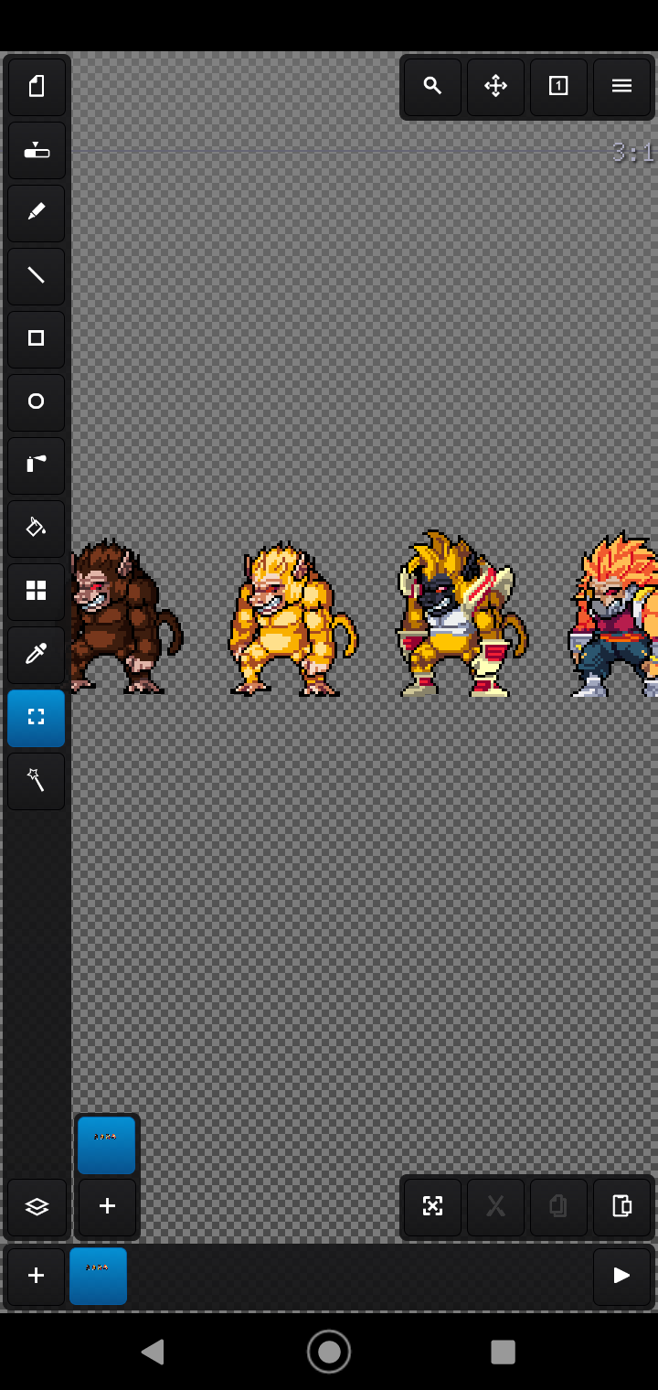Select the frame thumbnail in timeline
658x1390 pixels.
tap(99, 1277)
